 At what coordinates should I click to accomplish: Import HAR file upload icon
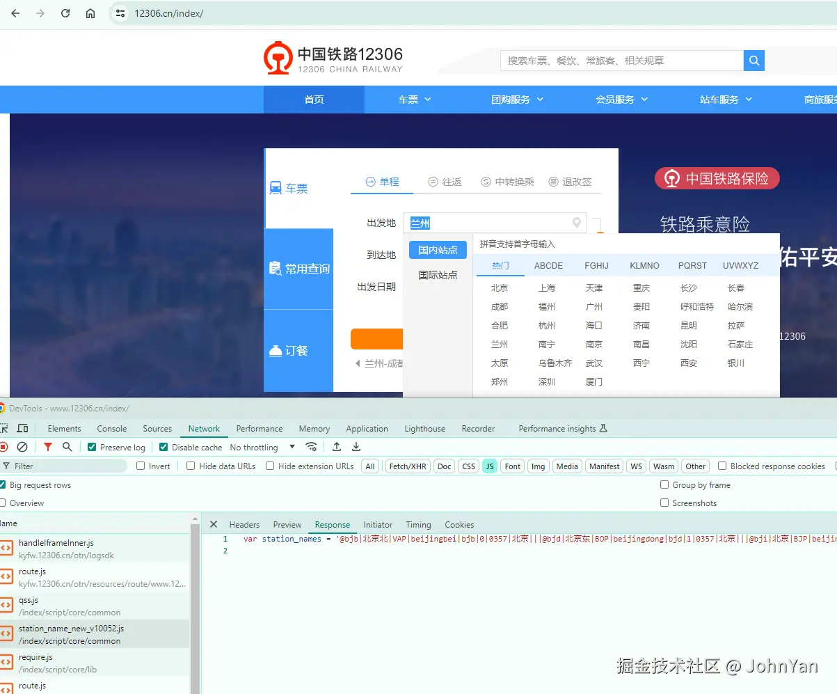point(337,447)
